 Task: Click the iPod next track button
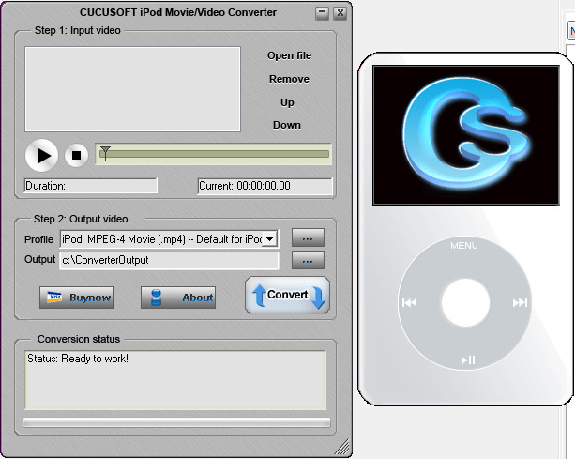520,302
